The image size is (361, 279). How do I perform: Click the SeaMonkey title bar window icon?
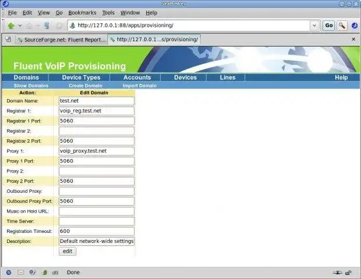coord(5,3)
